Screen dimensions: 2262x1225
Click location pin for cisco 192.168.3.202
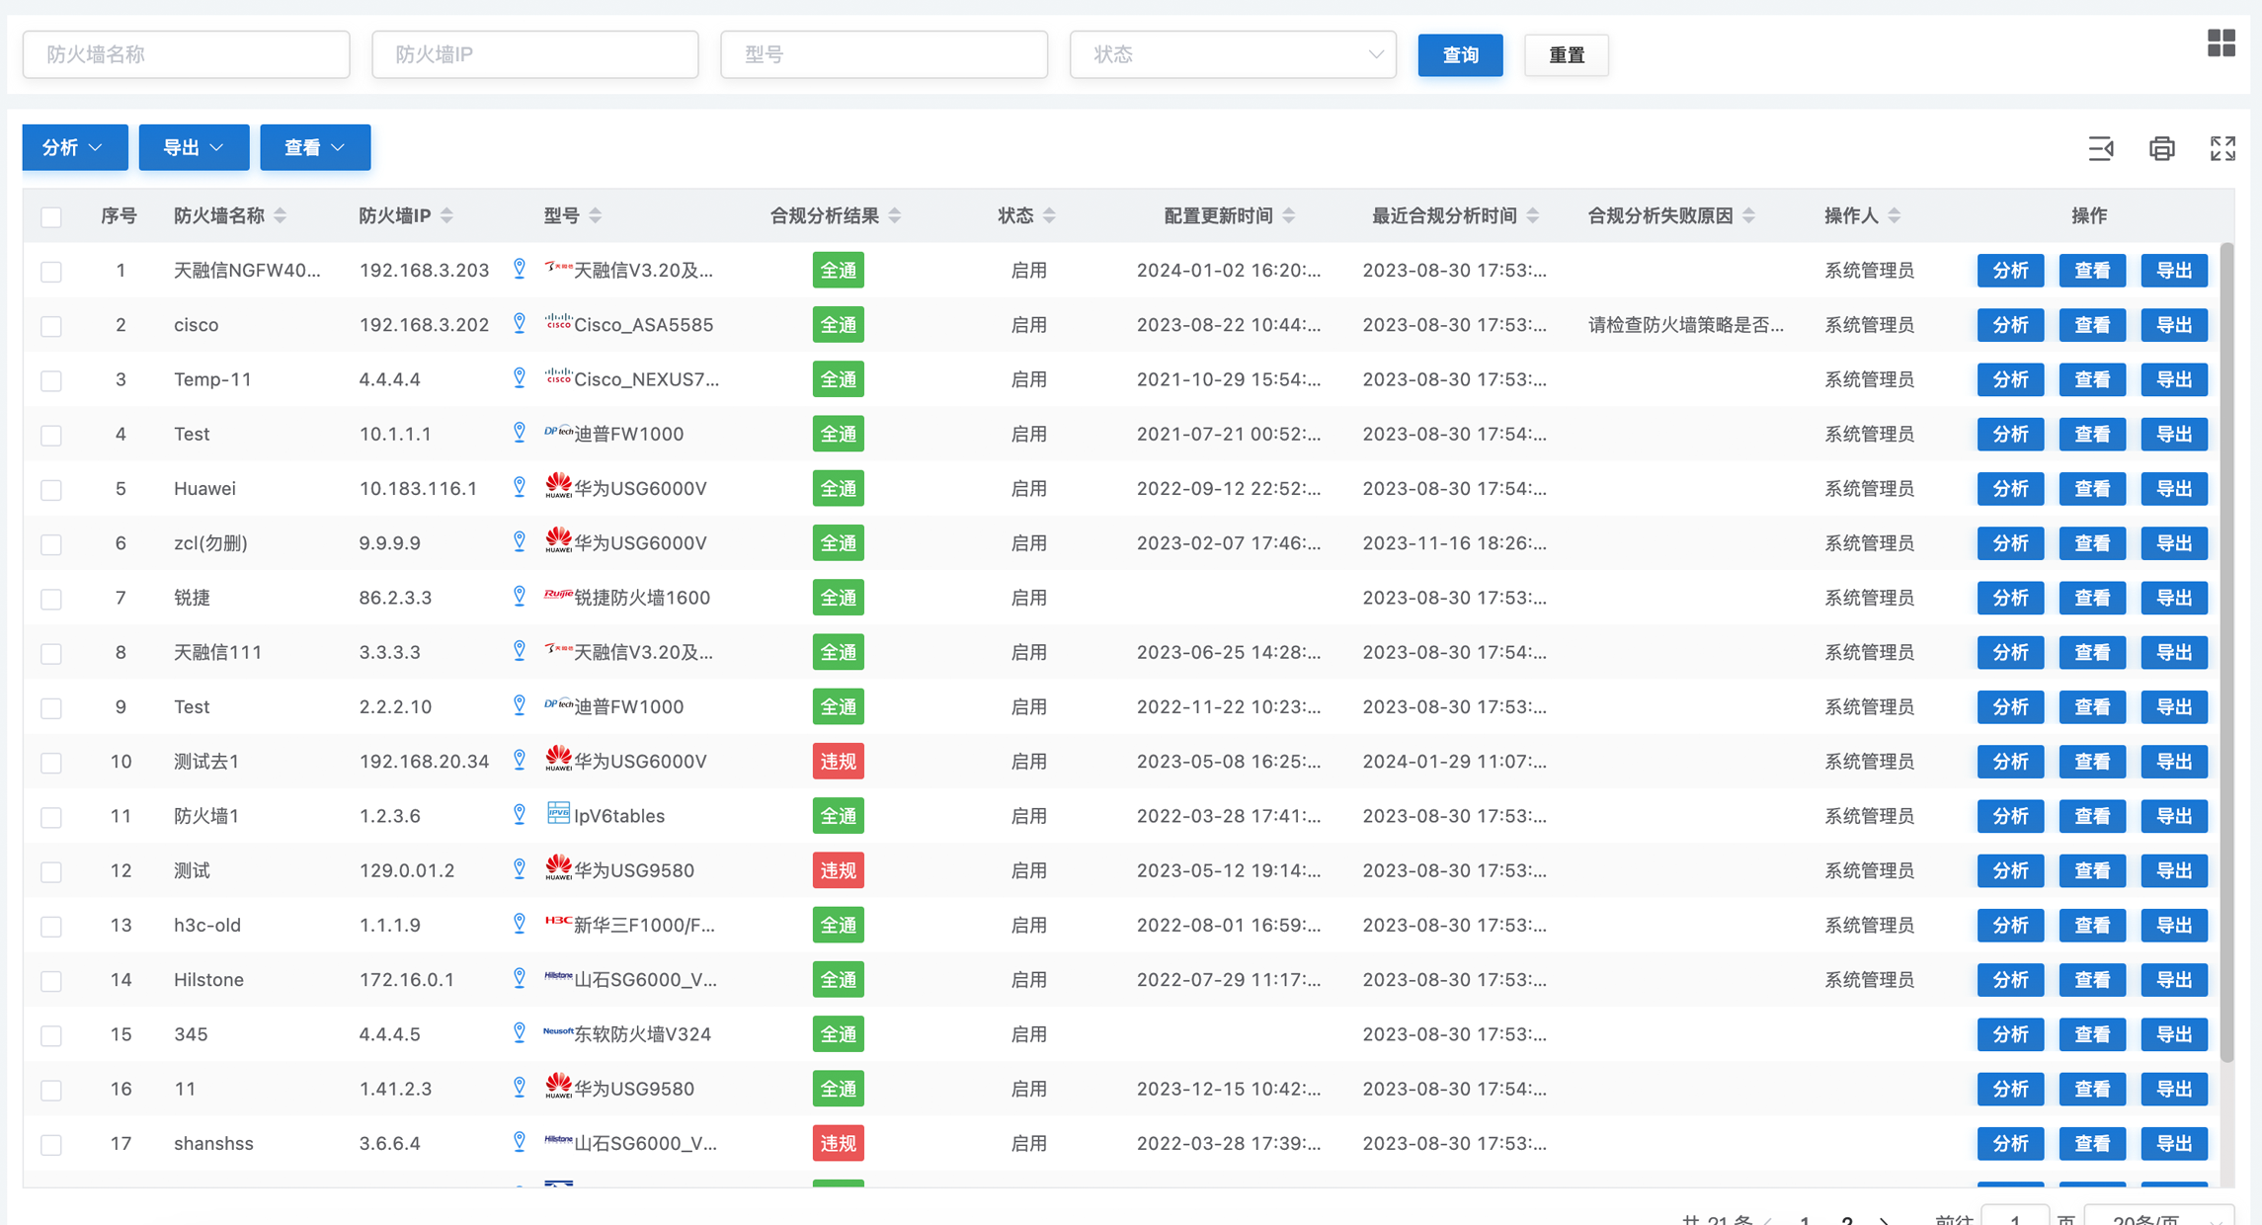520,323
